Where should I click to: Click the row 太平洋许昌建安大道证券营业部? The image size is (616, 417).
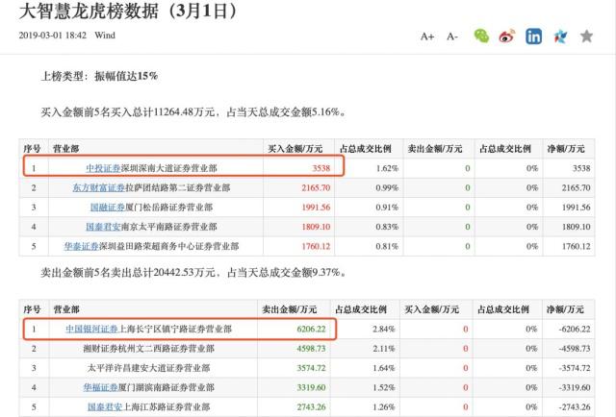coord(306,368)
